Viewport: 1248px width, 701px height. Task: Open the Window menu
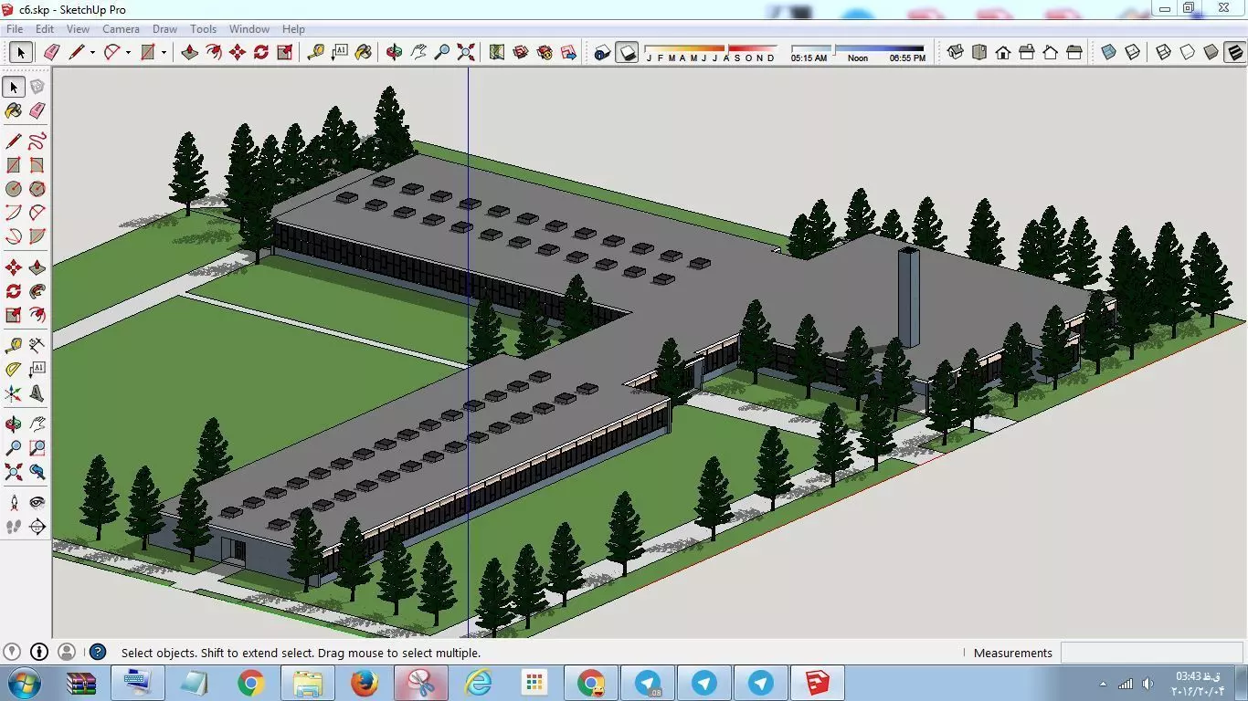click(x=249, y=29)
